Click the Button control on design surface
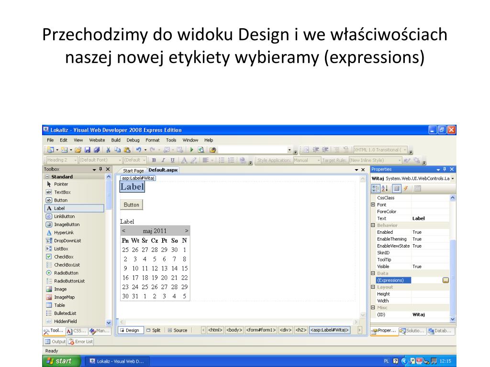Screen dimensions: 490x367 click(x=131, y=205)
